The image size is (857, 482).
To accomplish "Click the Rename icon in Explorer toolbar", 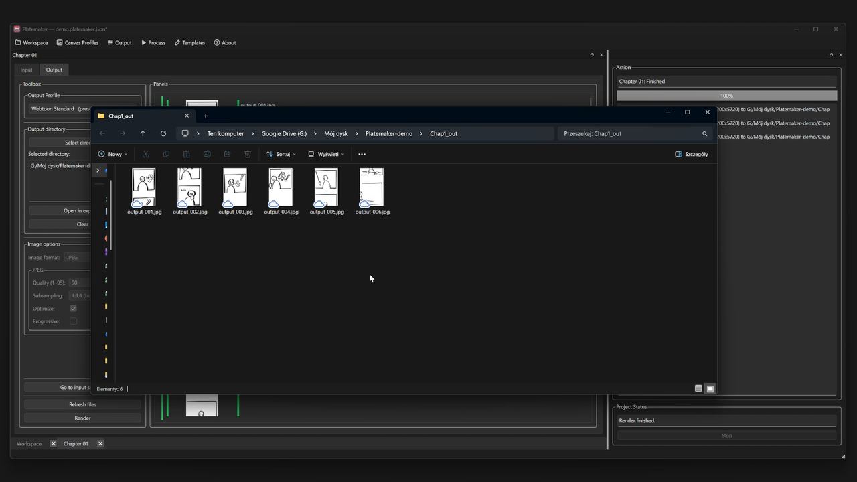I will coord(207,154).
